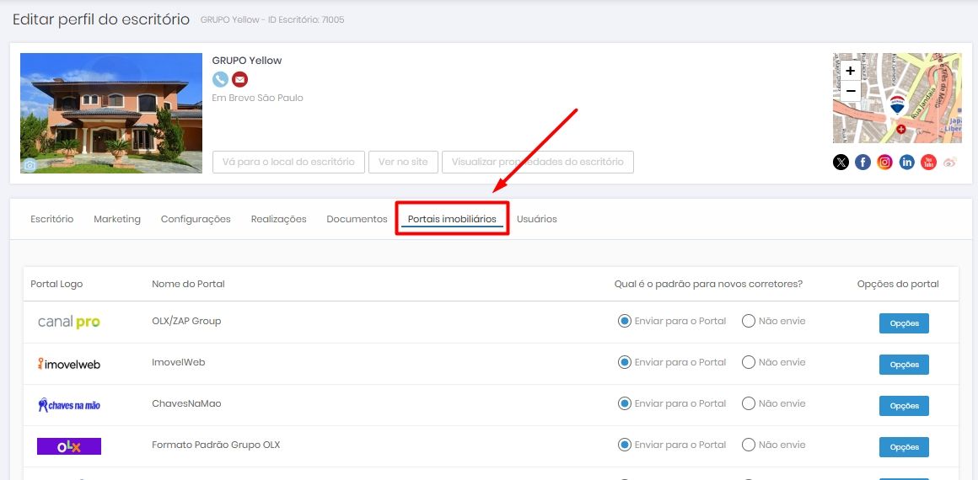
Task: Click Visualizar propriedades do escritório button
Action: (538, 162)
